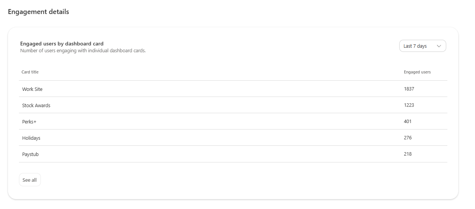Click the Engaged users column header
The height and width of the screenshot is (209, 475).
(417, 72)
